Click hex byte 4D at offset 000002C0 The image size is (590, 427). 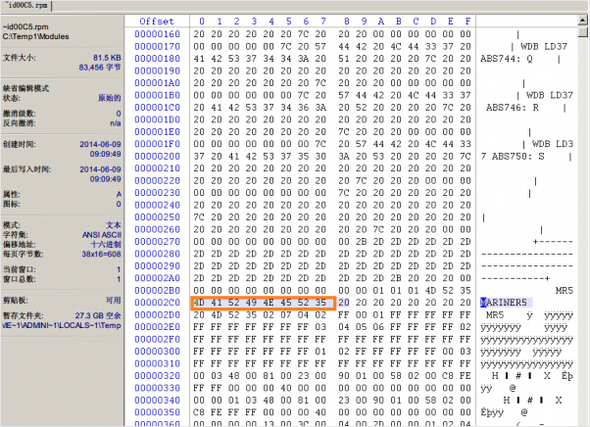coord(199,303)
